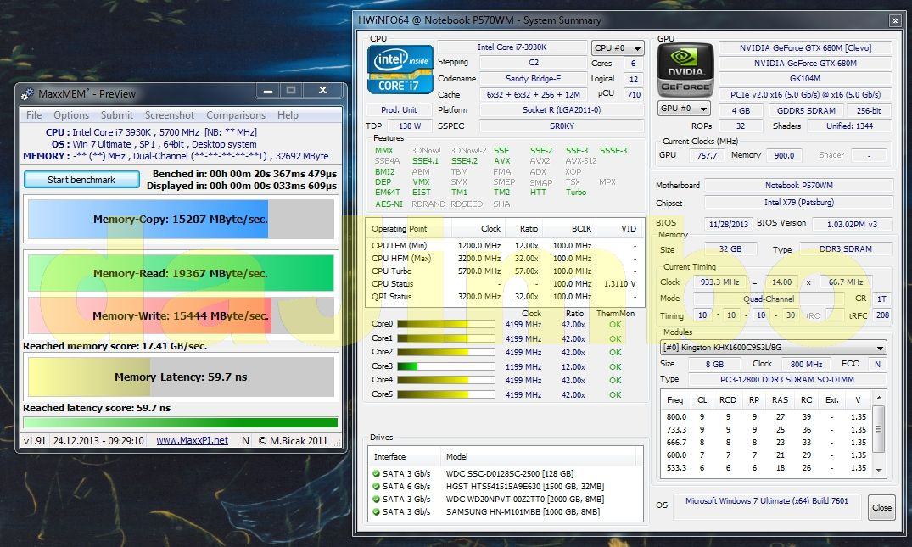Click the Intel Core i7 logo
This screenshot has width=912, height=547.
pos(400,70)
